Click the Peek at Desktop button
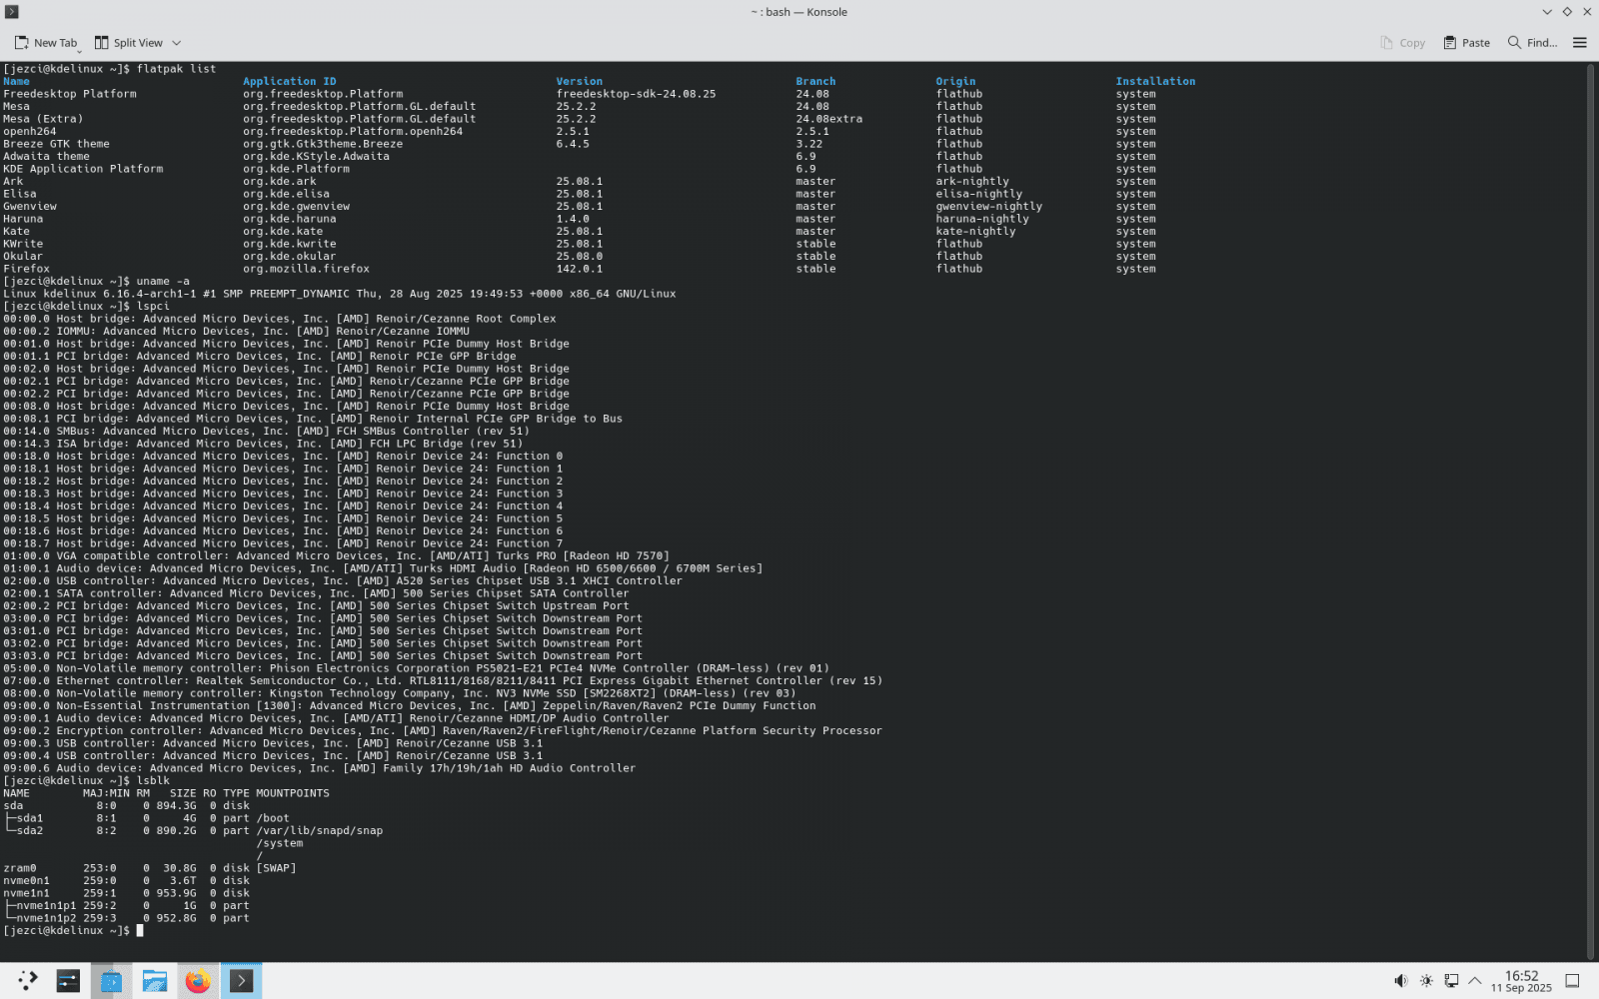 pos(1572,981)
